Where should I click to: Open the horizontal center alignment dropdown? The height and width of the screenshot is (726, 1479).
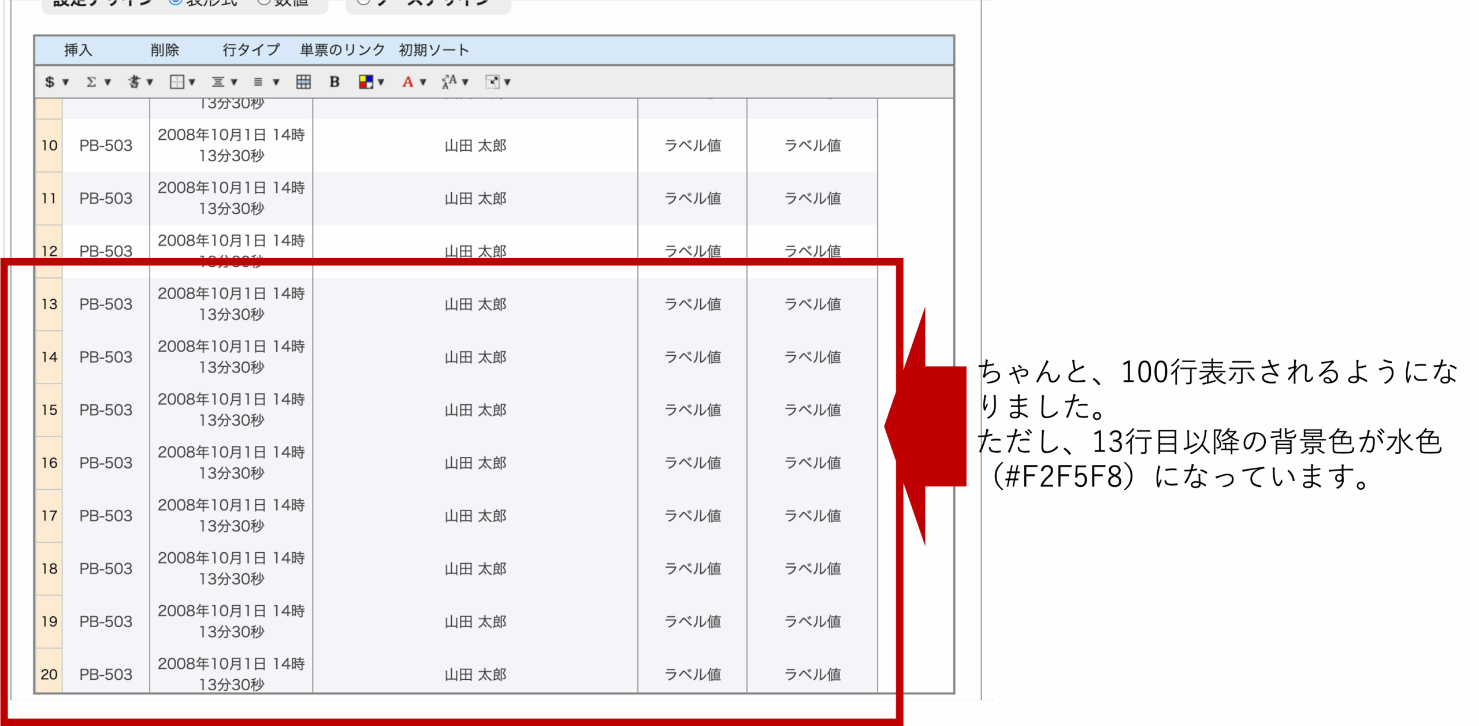click(224, 82)
